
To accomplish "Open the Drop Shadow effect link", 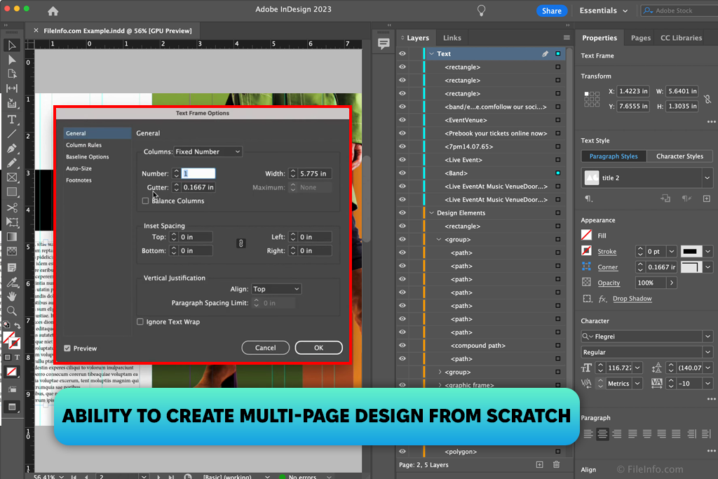I will tap(632, 299).
